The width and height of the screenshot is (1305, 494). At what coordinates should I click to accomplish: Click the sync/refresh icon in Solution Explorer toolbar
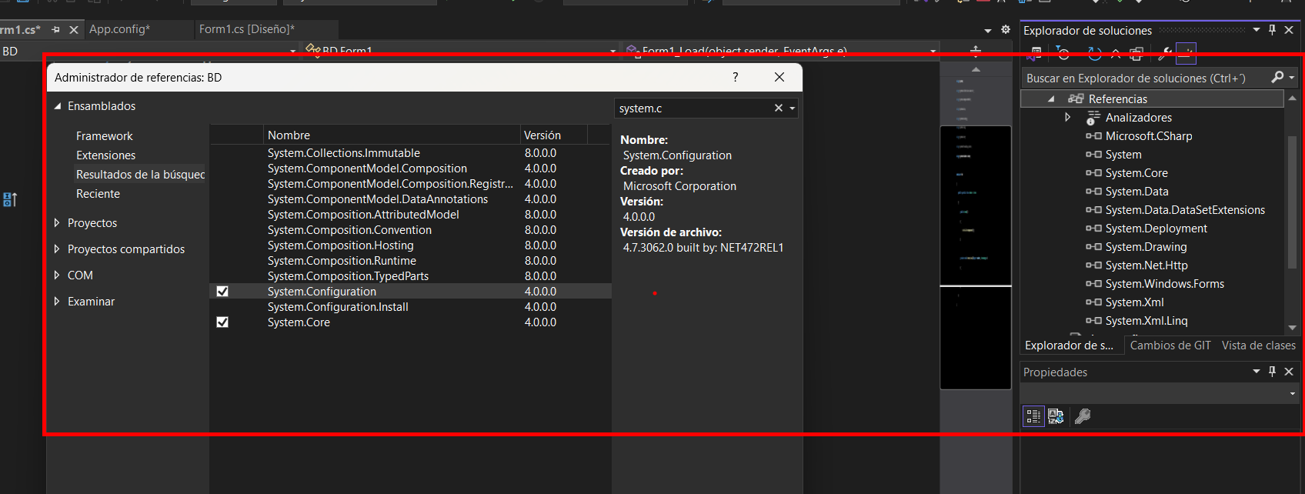pos(1094,54)
